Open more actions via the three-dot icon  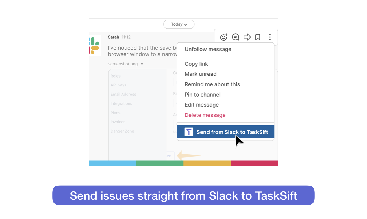(x=270, y=37)
